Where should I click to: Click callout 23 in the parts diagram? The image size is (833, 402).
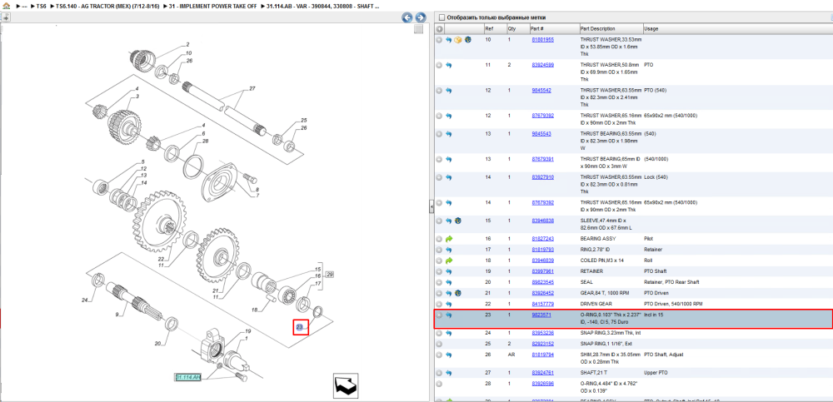pos(300,328)
